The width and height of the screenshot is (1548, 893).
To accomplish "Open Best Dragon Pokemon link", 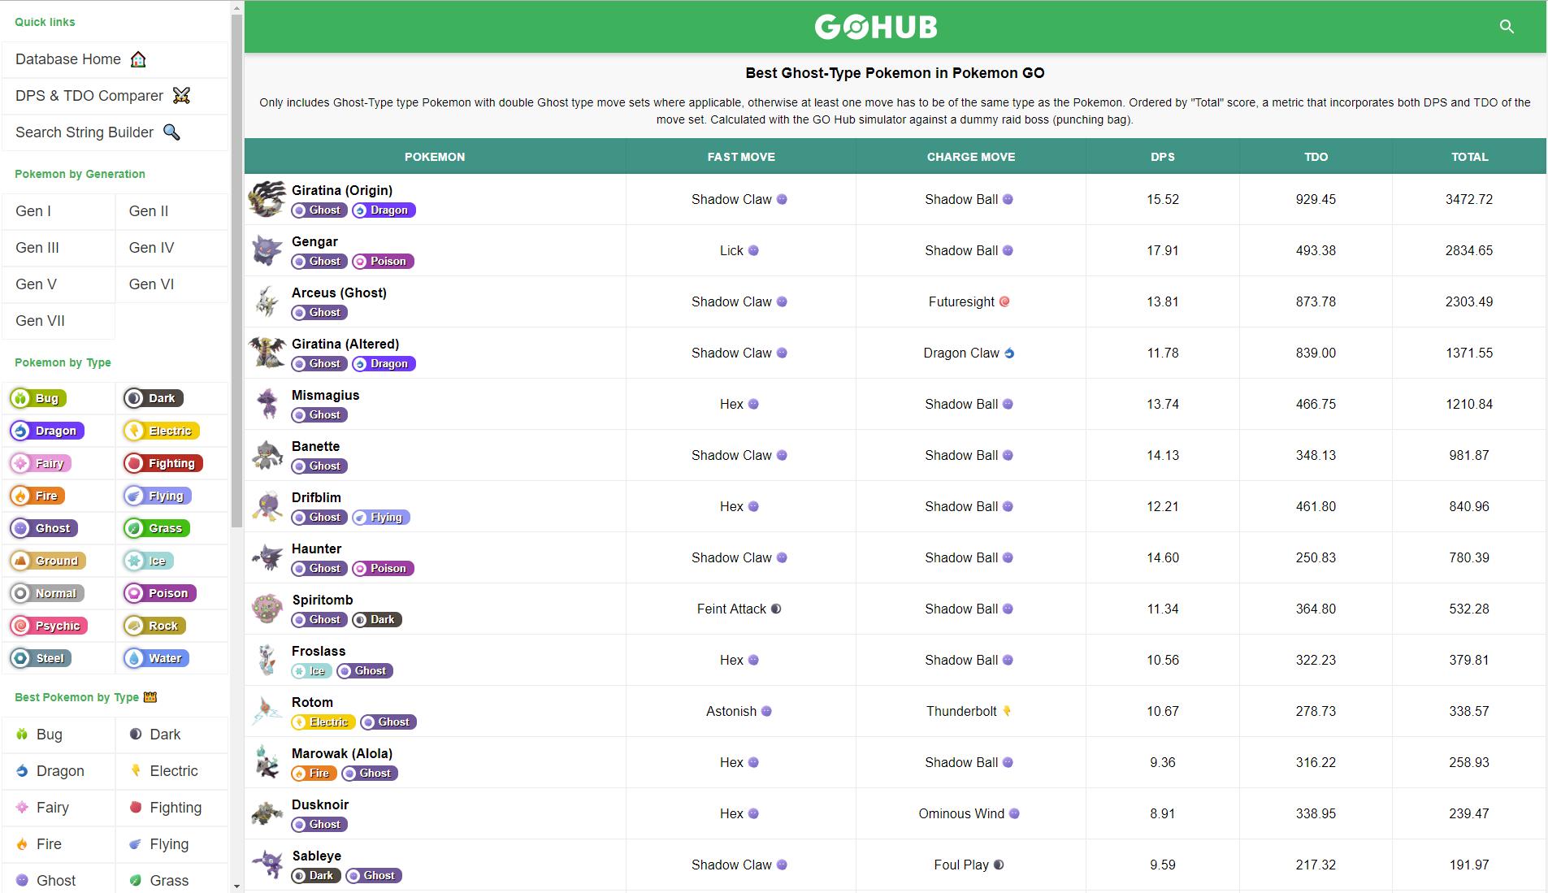I will (x=59, y=771).
